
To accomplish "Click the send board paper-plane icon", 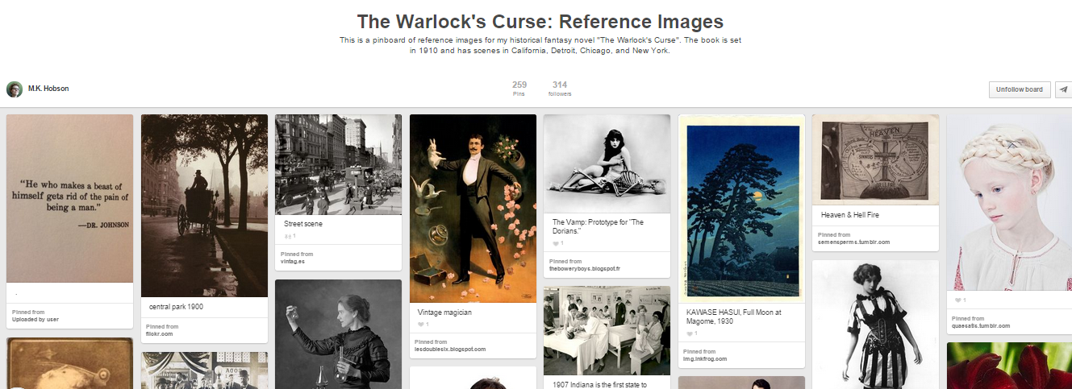I will tap(1063, 89).
